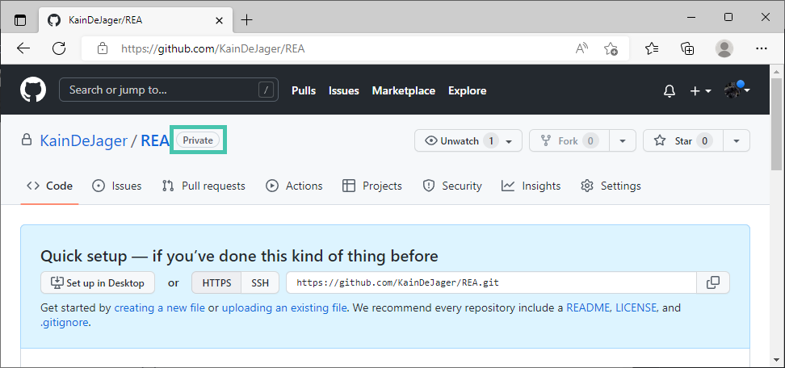785x368 pixels.
Task: Open .gitignore link
Action: (x=65, y=323)
